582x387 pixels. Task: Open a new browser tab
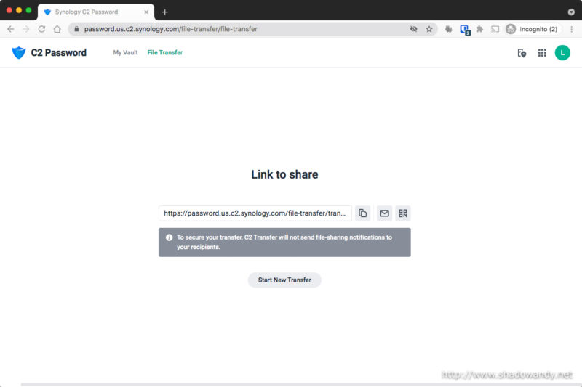[165, 12]
